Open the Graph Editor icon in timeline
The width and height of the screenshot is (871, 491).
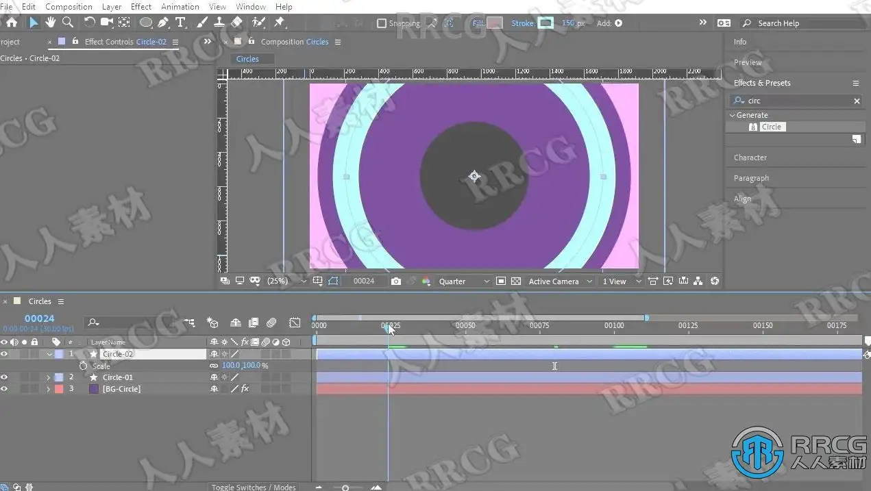(295, 323)
